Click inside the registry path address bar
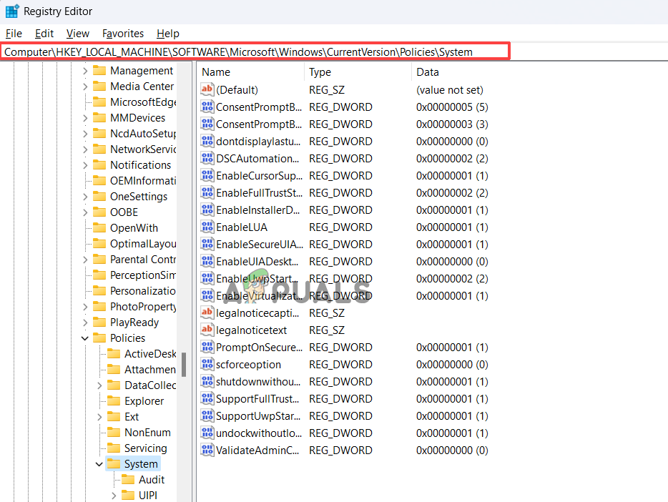Viewport: 668px width, 502px height. pyautogui.click(x=250, y=51)
